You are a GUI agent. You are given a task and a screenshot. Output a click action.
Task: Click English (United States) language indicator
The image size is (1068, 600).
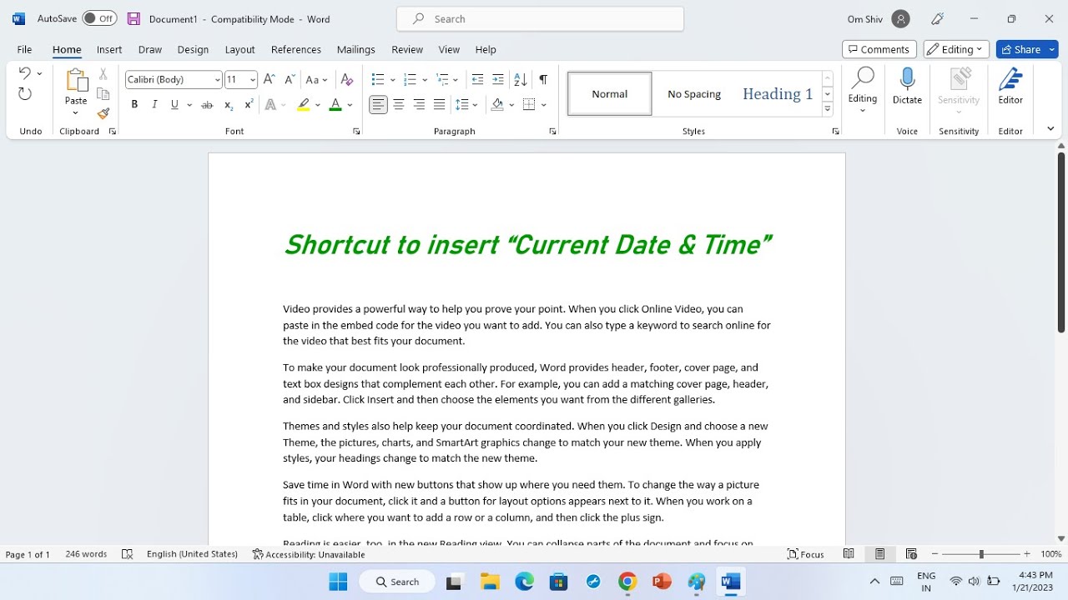pos(192,554)
